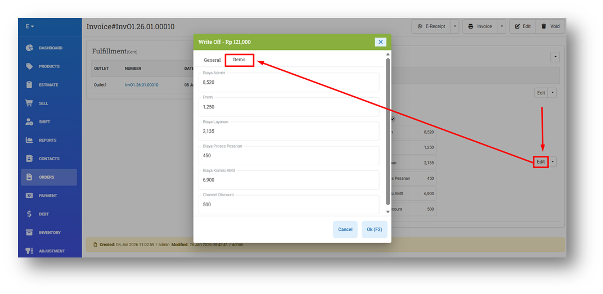The height and width of the screenshot is (294, 603).
Task: Click the Channel Discount input field
Action: point(289,205)
